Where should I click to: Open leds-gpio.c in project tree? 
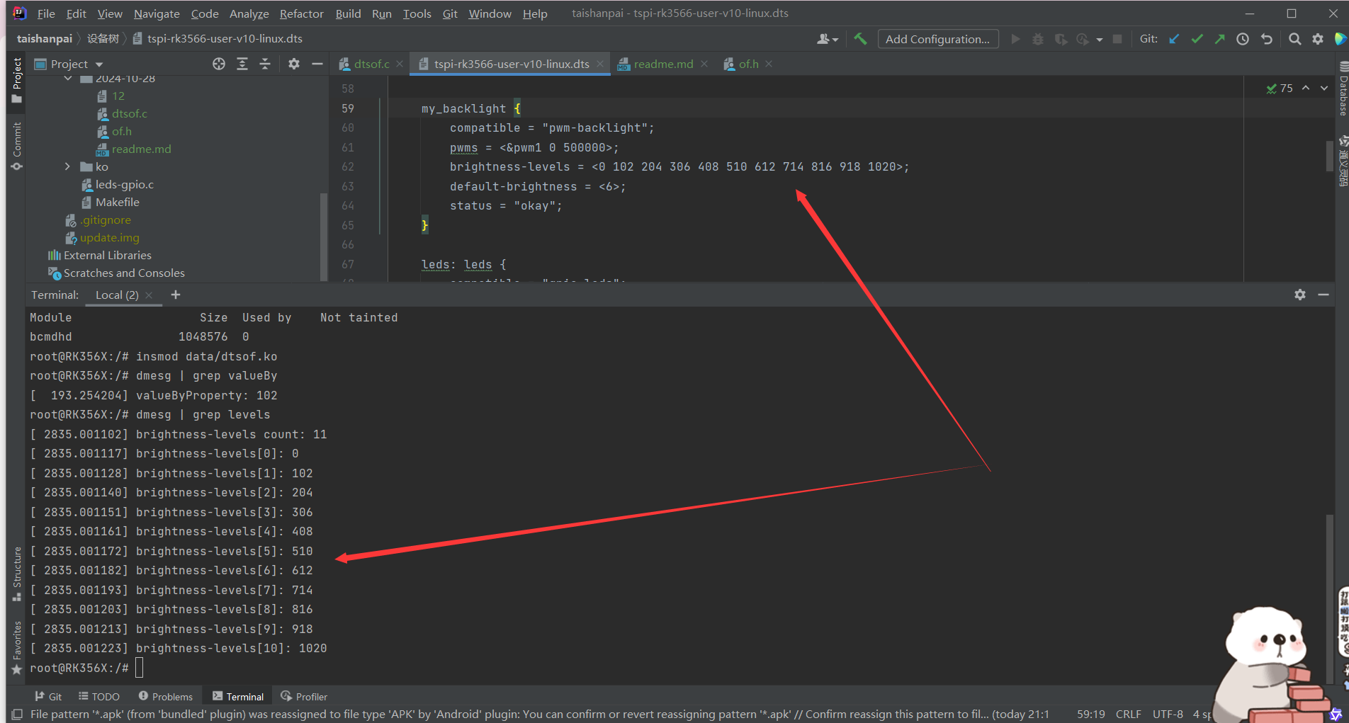[x=124, y=184]
